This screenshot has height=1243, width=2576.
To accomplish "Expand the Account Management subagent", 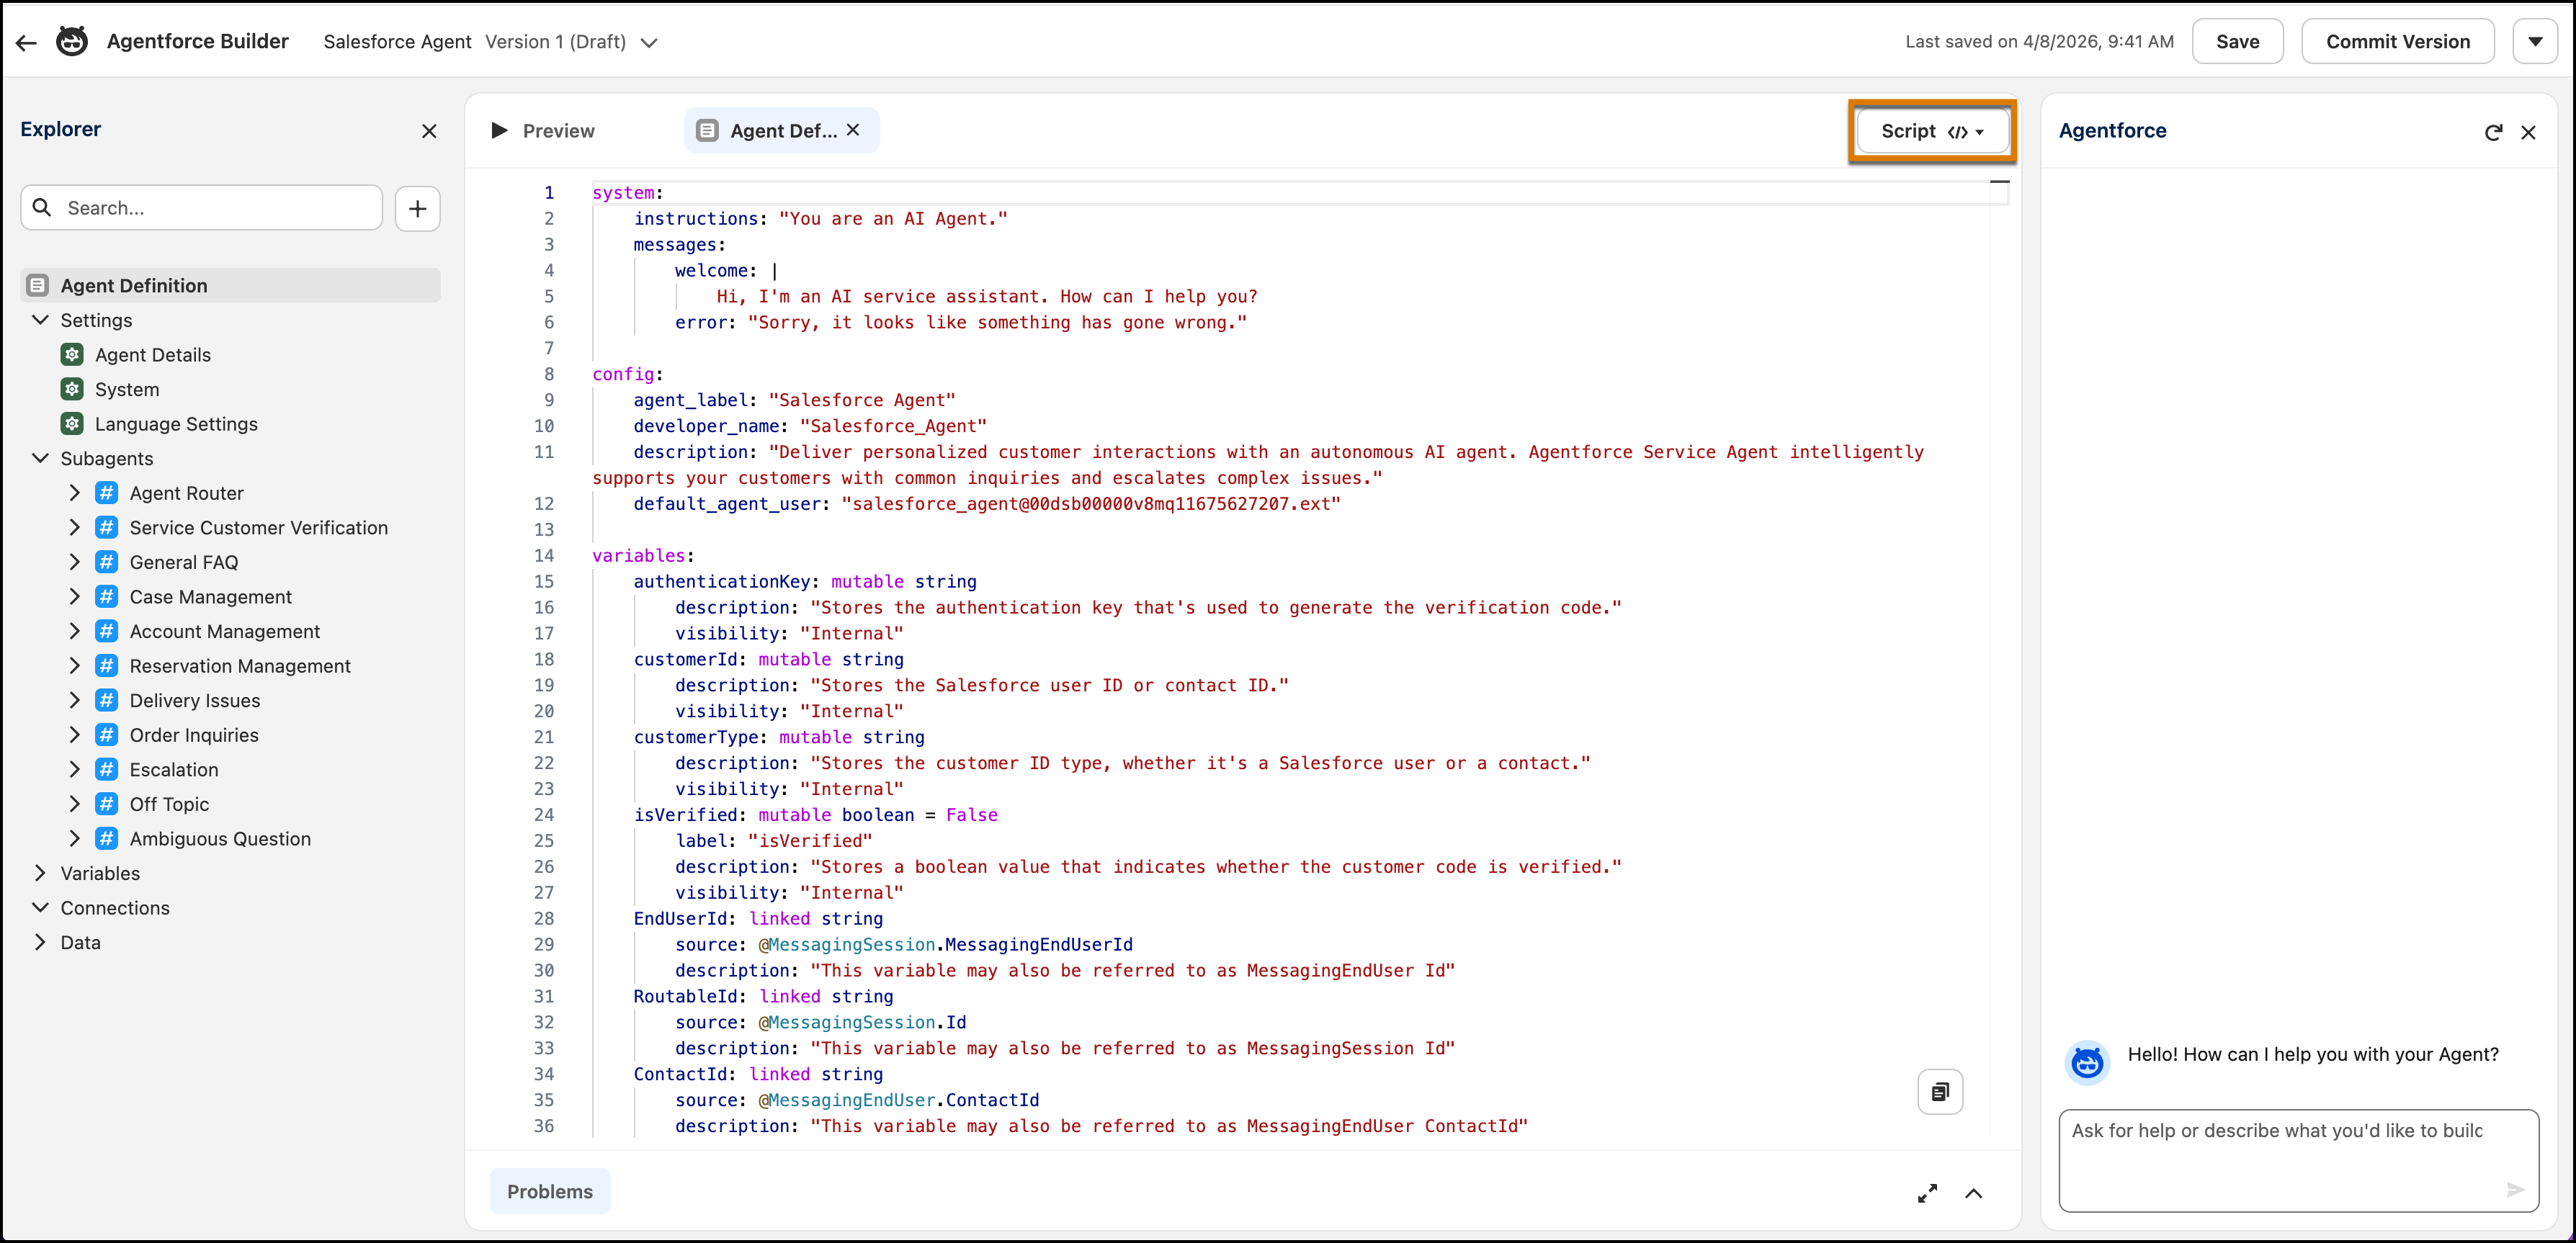I will click(74, 631).
